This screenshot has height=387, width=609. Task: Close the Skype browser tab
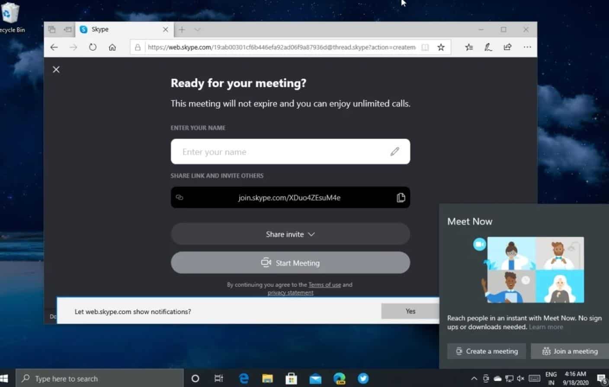click(x=166, y=29)
